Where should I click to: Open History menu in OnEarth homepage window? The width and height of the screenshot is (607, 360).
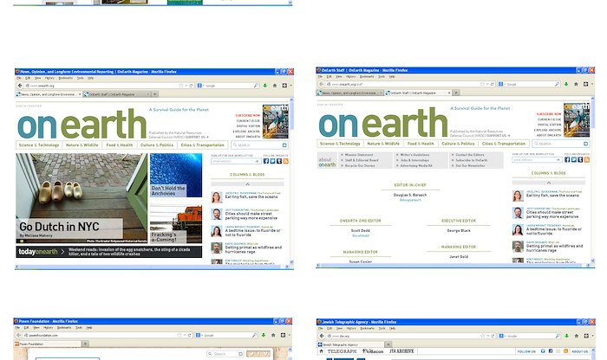pos(49,78)
